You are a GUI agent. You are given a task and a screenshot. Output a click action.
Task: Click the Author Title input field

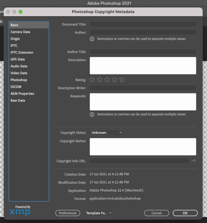pyautogui.click(x=143, y=52)
